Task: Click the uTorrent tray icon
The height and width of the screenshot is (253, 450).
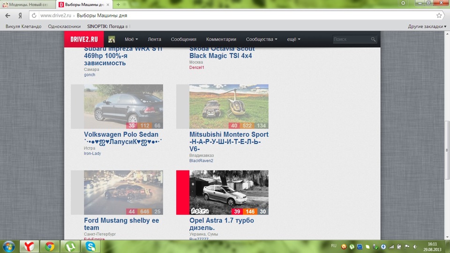Action: coord(352,247)
